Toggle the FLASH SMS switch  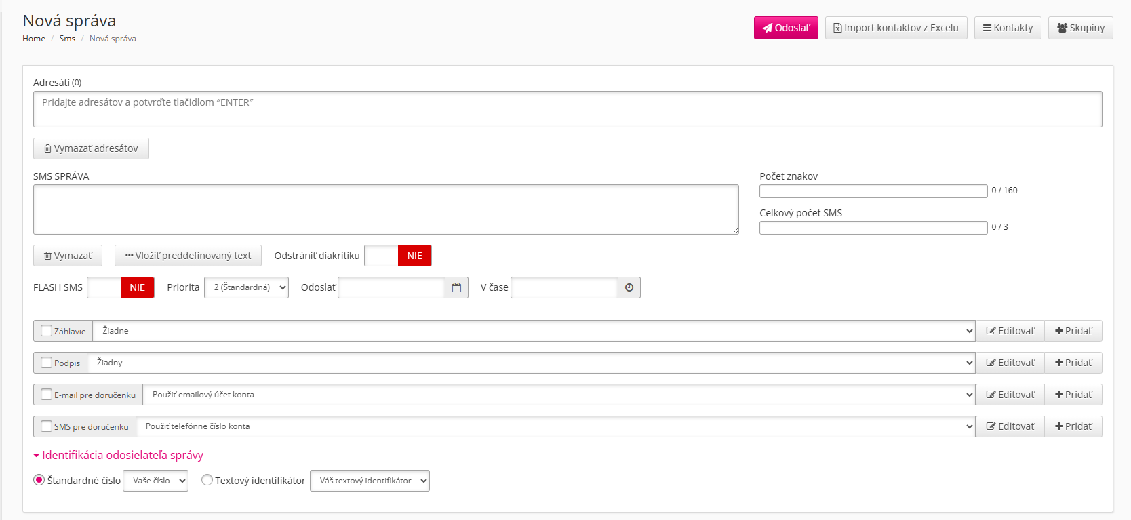click(121, 287)
